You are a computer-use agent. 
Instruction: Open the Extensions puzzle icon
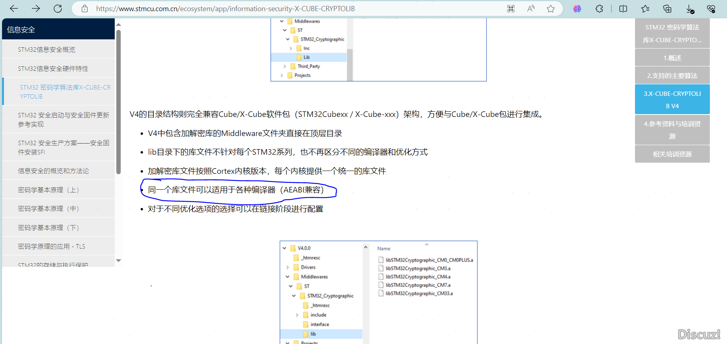599,9
